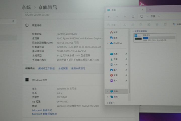Click the Copy icon in Explorer toolbar
This screenshot has width=181, height=121.
pos(133,25)
